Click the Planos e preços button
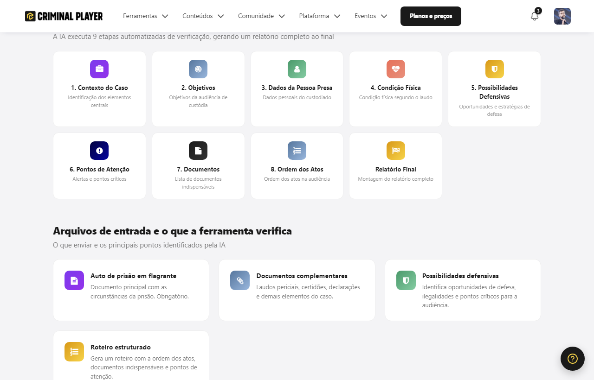The width and height of the screenshot is (594, 380). coord(431,16)
